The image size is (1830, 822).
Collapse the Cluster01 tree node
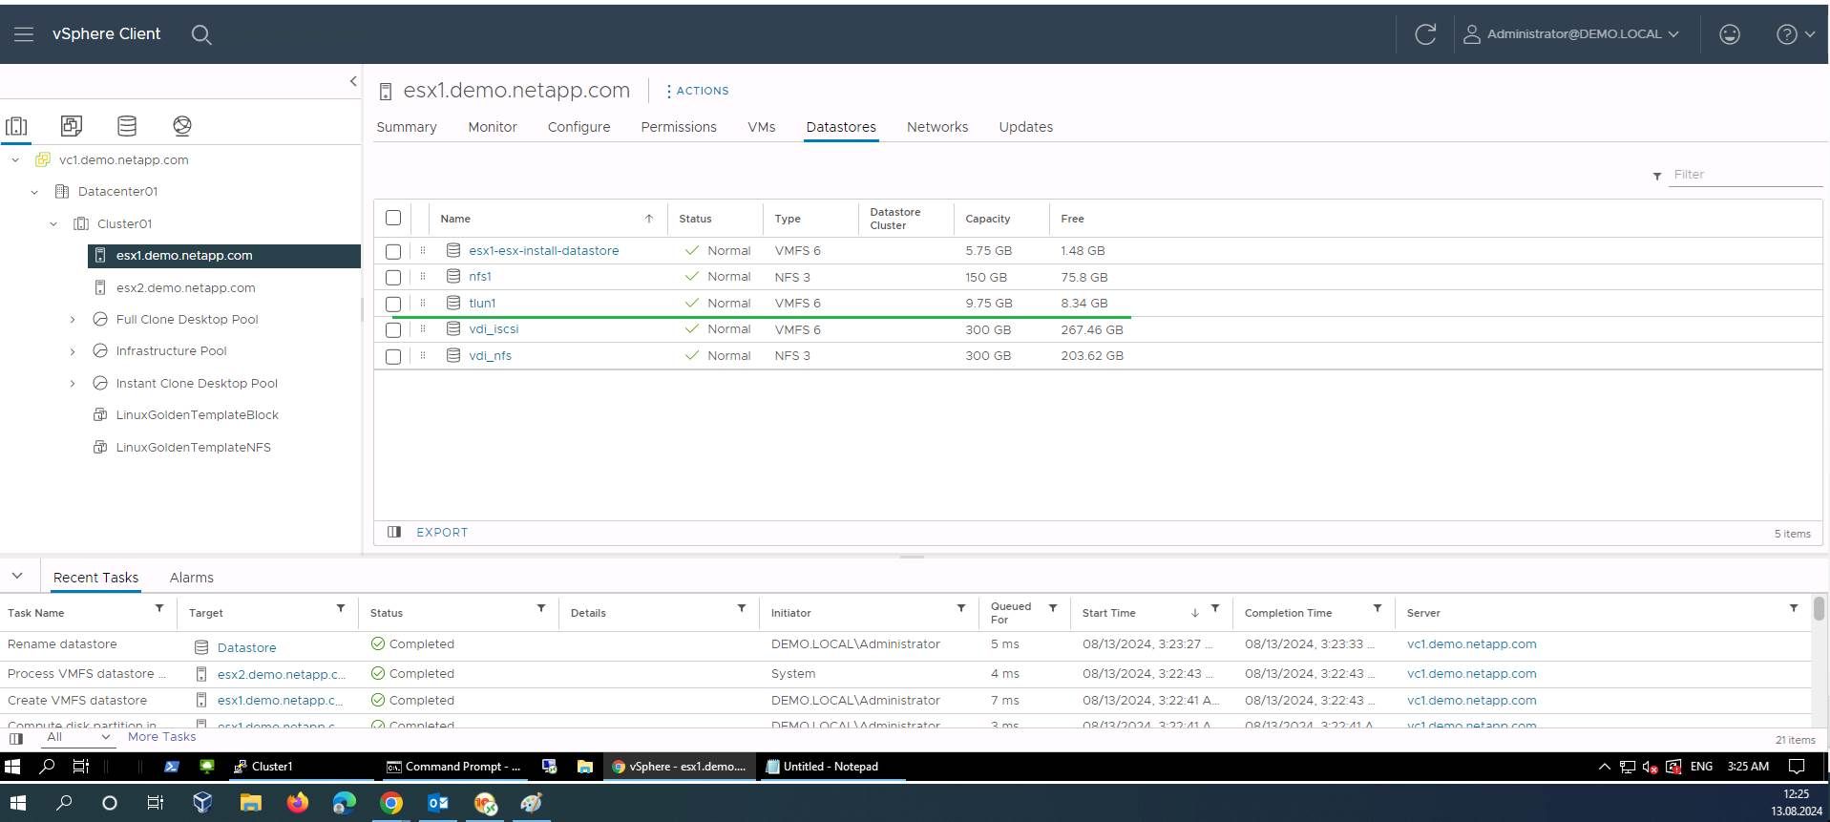coord(53,224)
